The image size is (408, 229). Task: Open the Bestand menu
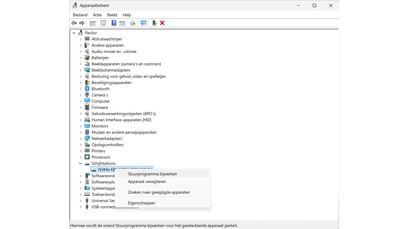pyautogui.click(x=80, y=15)
